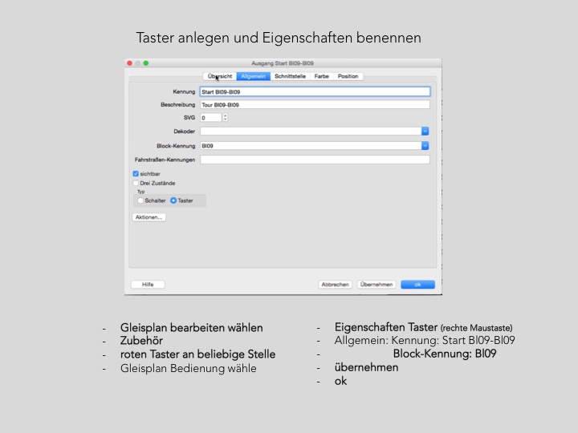Confirm the dialog with ok

tap(417, 285)
